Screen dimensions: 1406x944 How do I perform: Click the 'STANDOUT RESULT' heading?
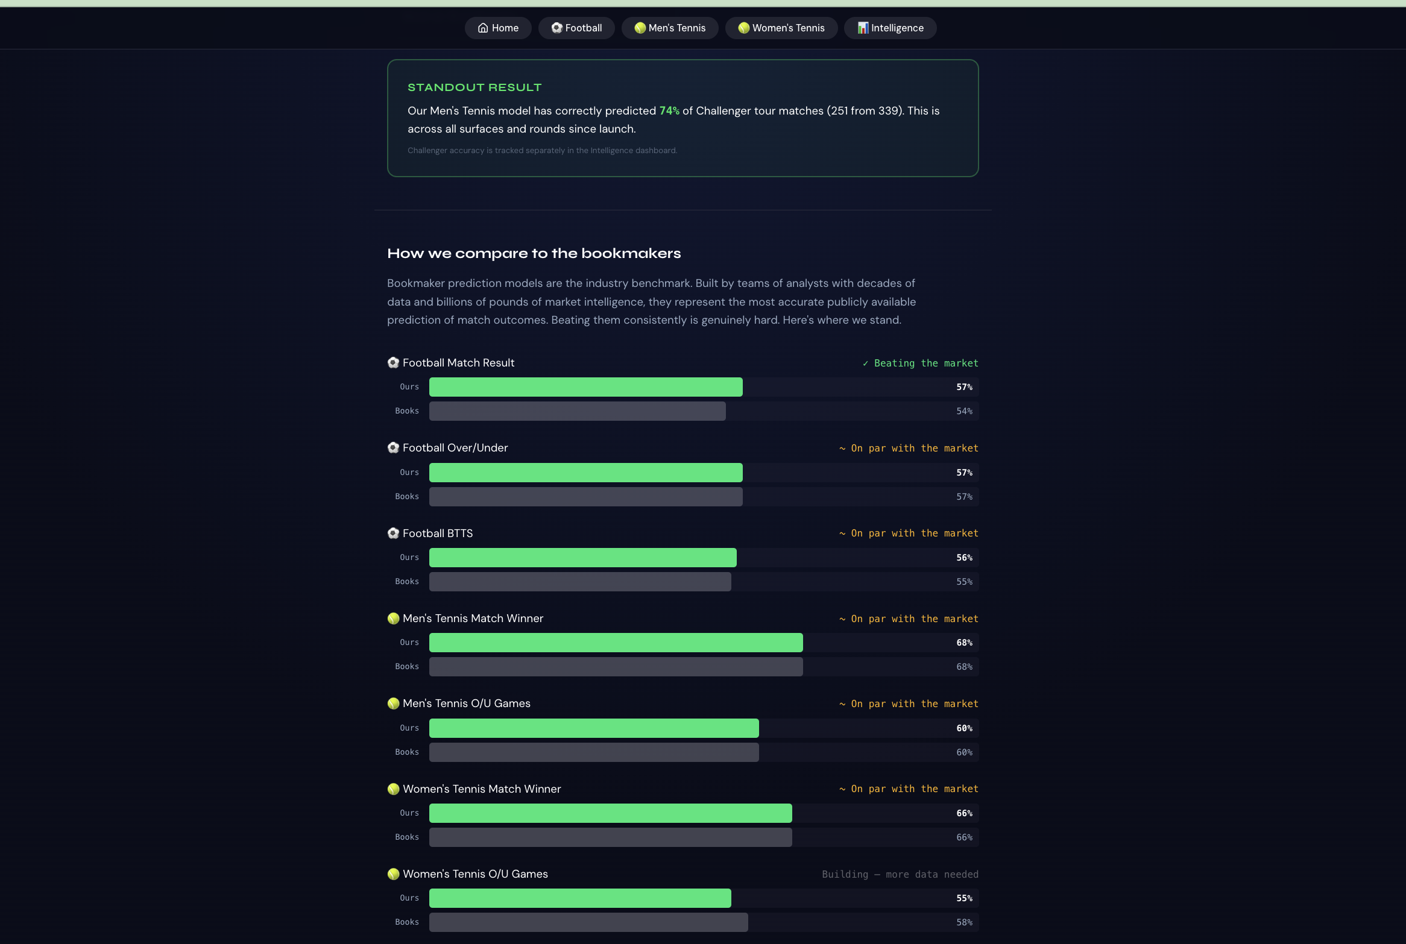pos(474,87)
